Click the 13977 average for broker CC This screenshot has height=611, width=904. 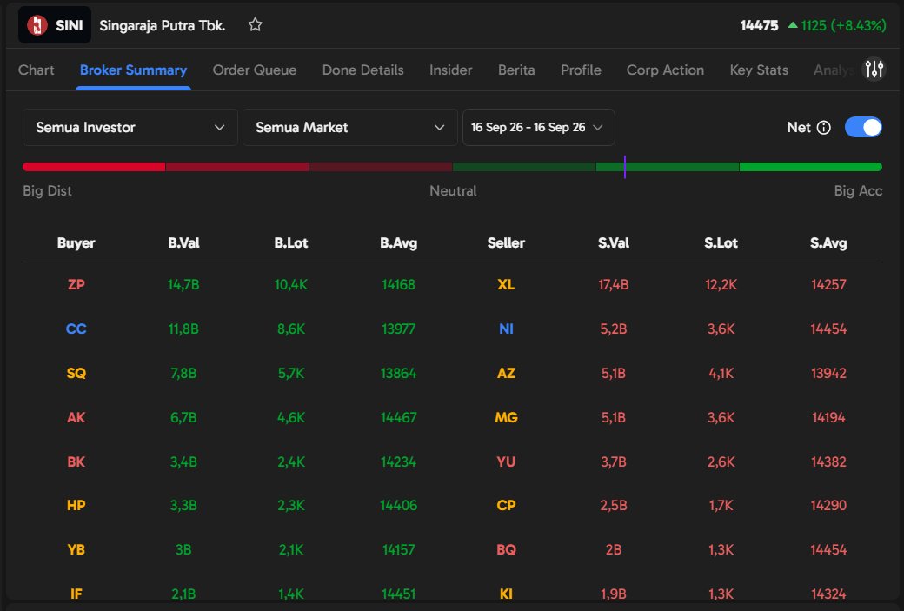[398, 329]
